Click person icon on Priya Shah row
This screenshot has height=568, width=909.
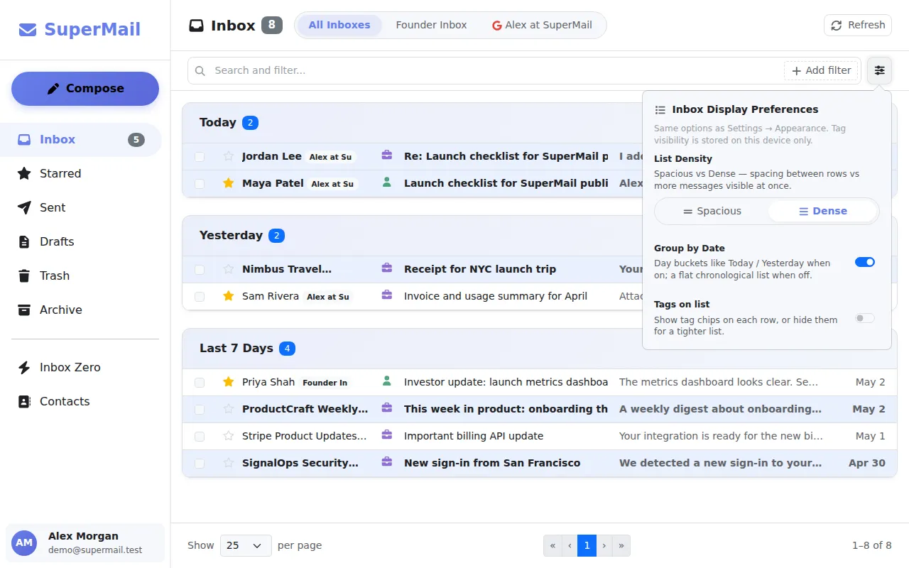coord(387,381)
